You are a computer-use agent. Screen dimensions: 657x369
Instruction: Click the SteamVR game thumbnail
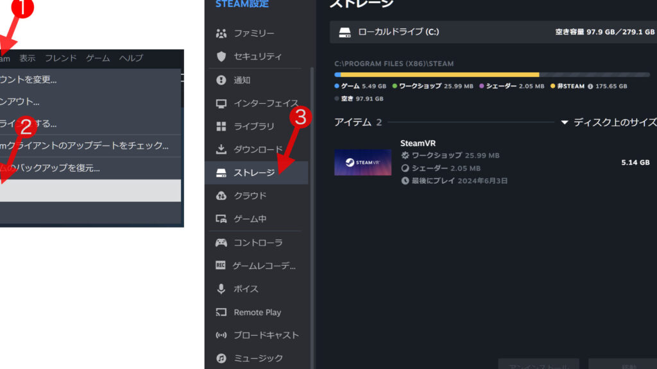click(x=363, y=163)
